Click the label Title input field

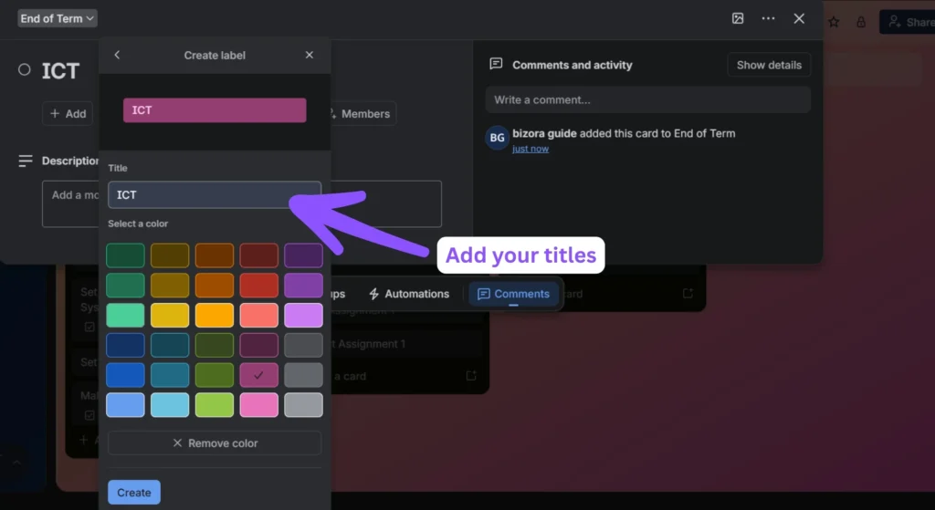pos(215,195)
